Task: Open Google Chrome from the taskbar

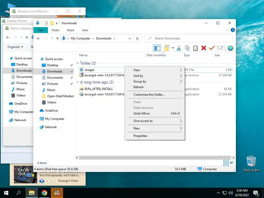Action: (x=44, y=193)
